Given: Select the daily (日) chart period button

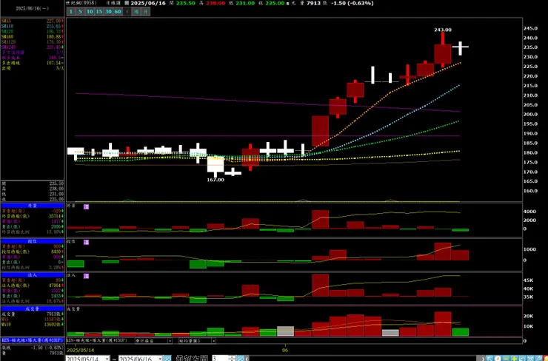Looking at the screenshot, I should 127,12.
